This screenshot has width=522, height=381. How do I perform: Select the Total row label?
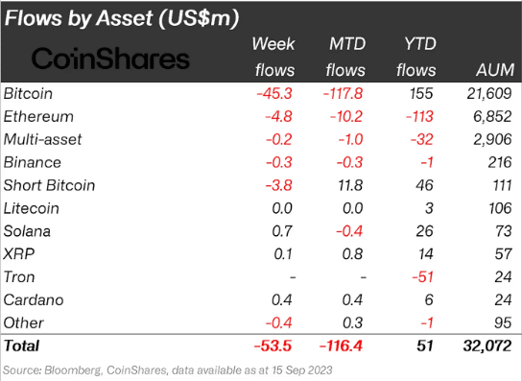click(22, 345)
